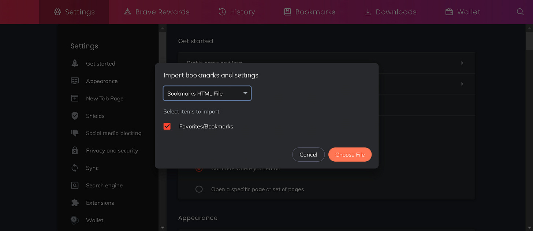Screen dimensions: 533x231
Task: Expand the Profile name and icon row arrow
Action: 462,63
